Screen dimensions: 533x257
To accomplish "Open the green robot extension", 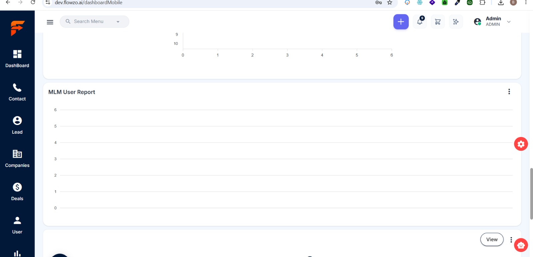I will [x=445, y=3].
